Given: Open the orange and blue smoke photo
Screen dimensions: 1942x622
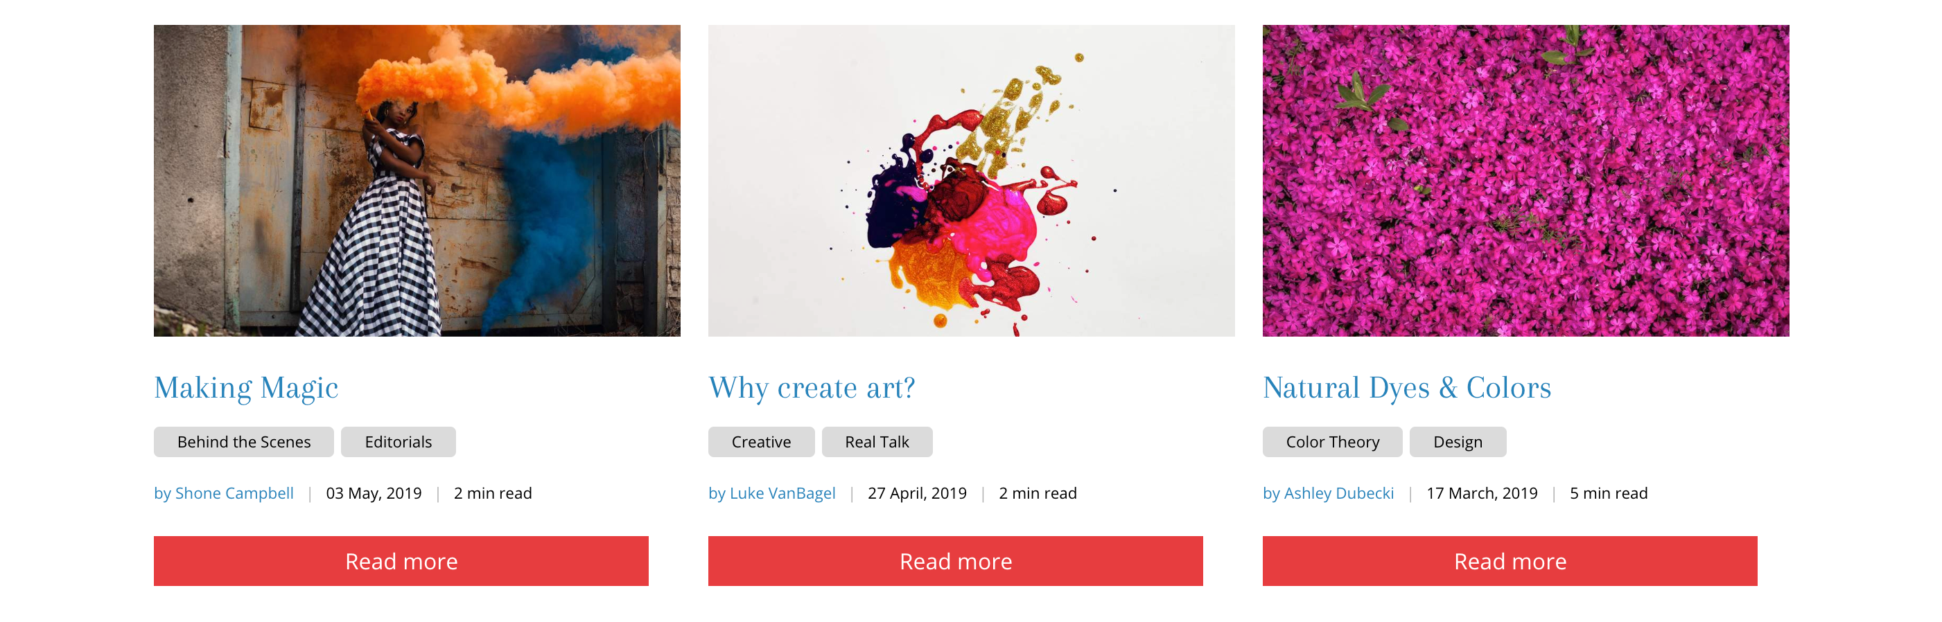Looking at the screenshot, I should click(417, 181).
